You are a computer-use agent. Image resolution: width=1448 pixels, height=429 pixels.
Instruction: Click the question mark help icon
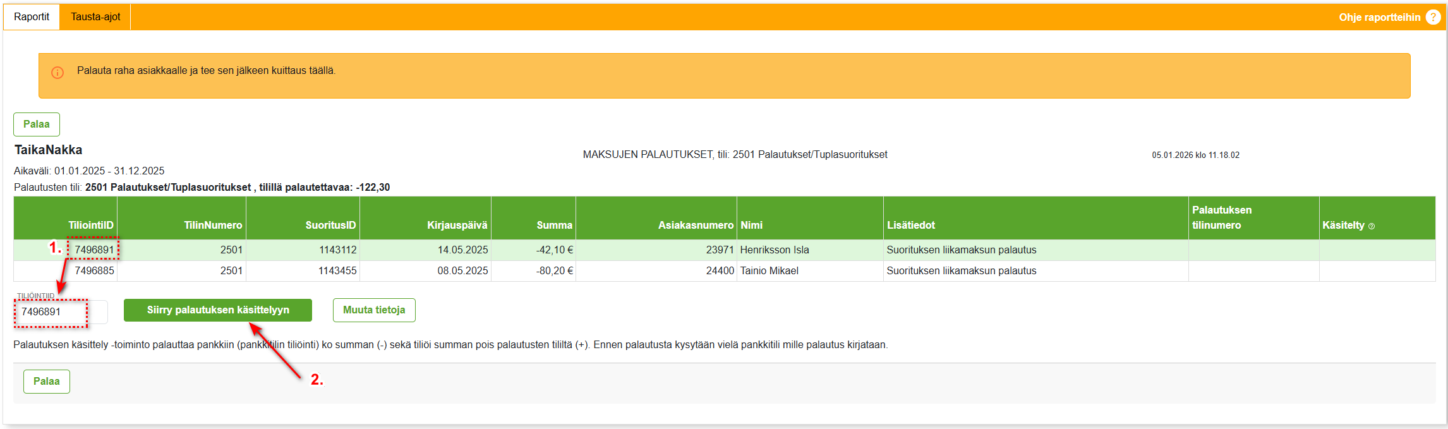(1433, 17)
